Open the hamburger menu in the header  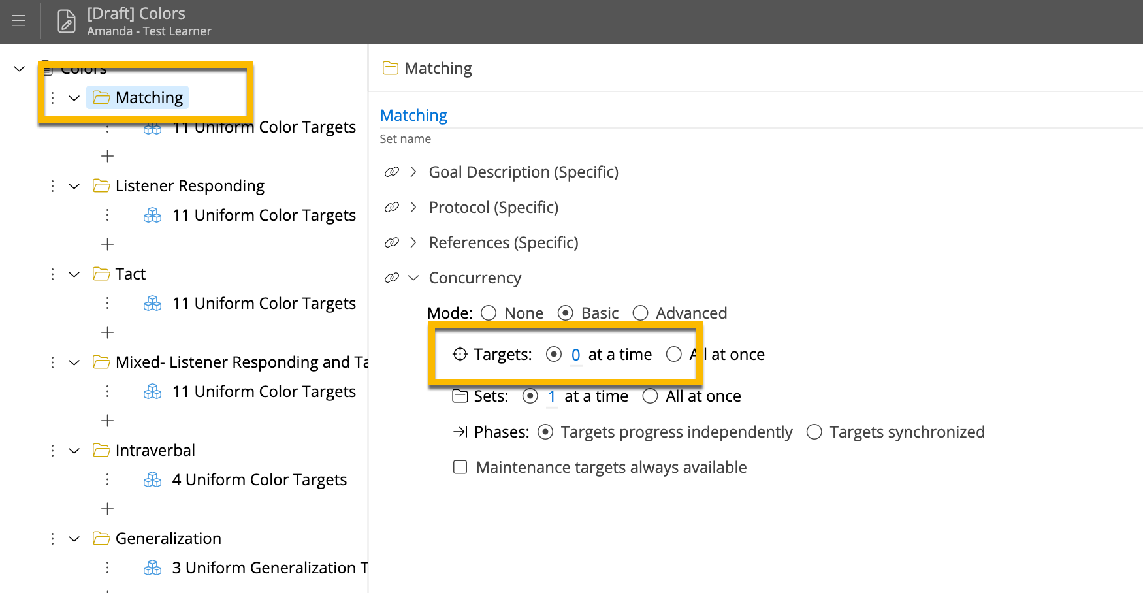(19, 21)
